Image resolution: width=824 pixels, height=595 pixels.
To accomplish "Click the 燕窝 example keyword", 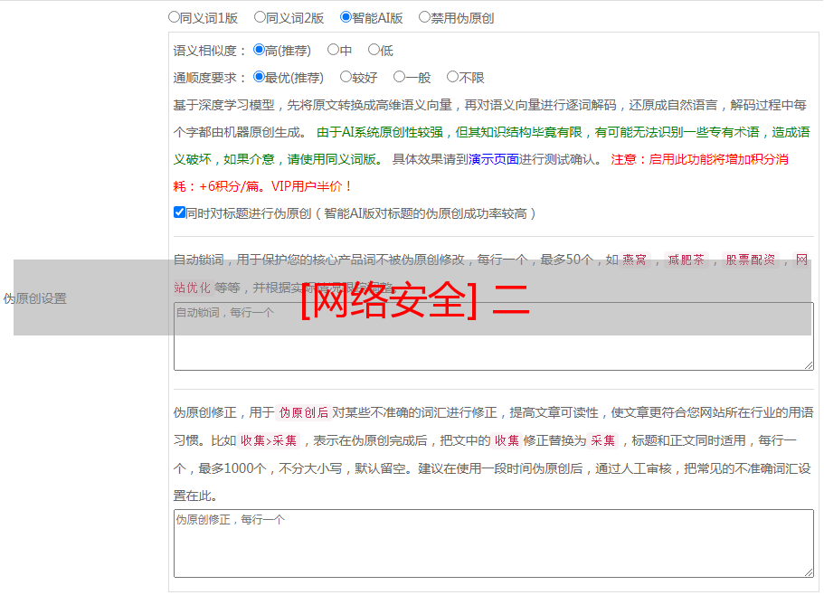I will [634, 260].
